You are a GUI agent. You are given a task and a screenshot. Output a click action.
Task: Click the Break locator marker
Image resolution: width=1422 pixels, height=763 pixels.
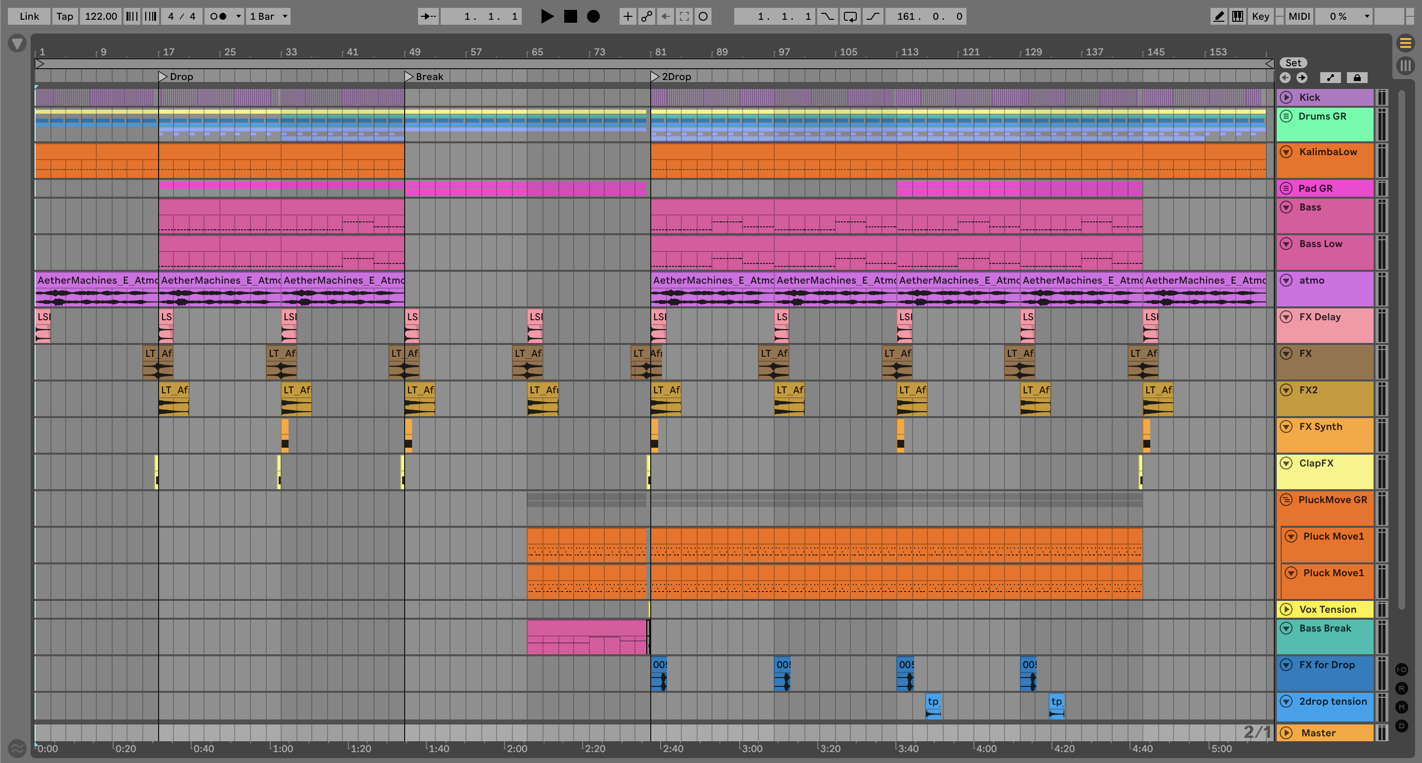click(x=409, y=77)
